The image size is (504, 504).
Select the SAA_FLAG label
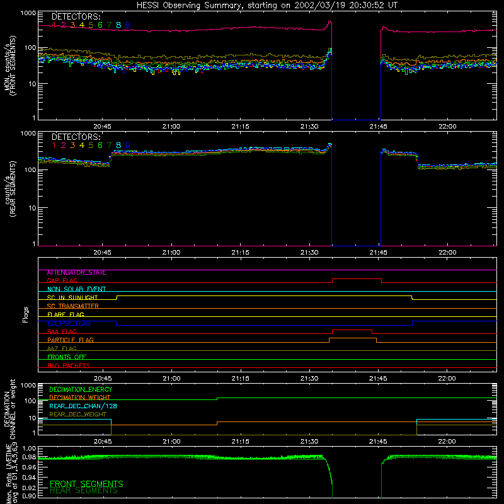coord(62,332)
